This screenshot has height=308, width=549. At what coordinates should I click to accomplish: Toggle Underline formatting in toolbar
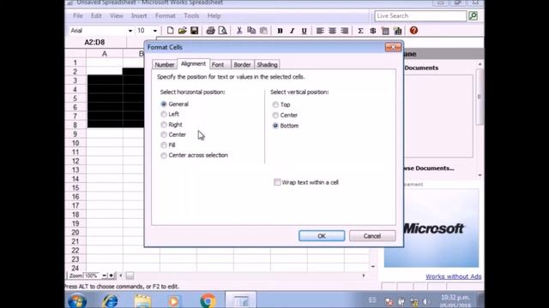[x=304, y=31]
